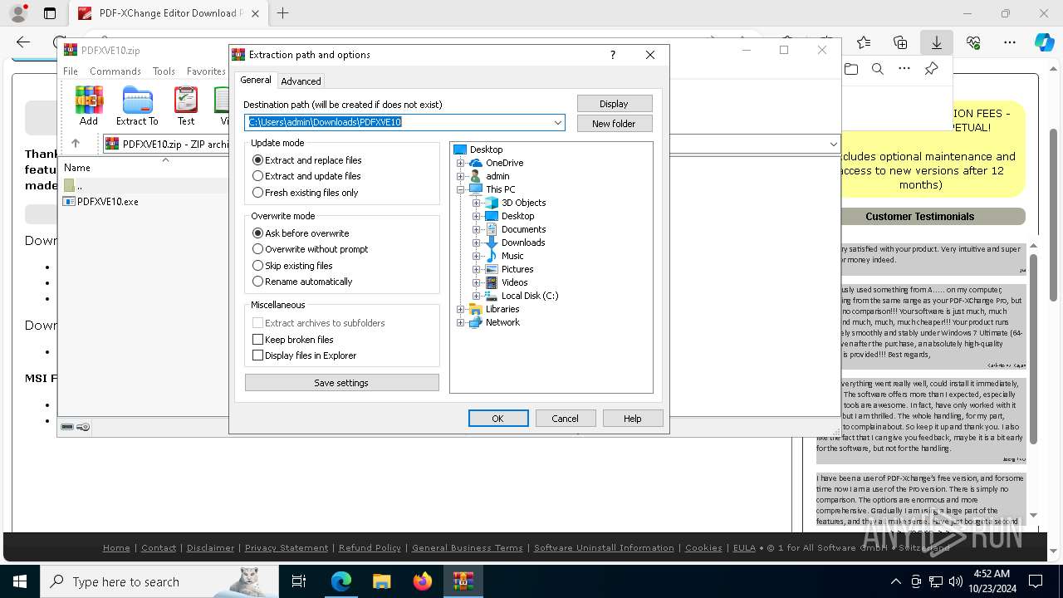
Task: Select the Videos folder in tree
Action: pos(507,282)
